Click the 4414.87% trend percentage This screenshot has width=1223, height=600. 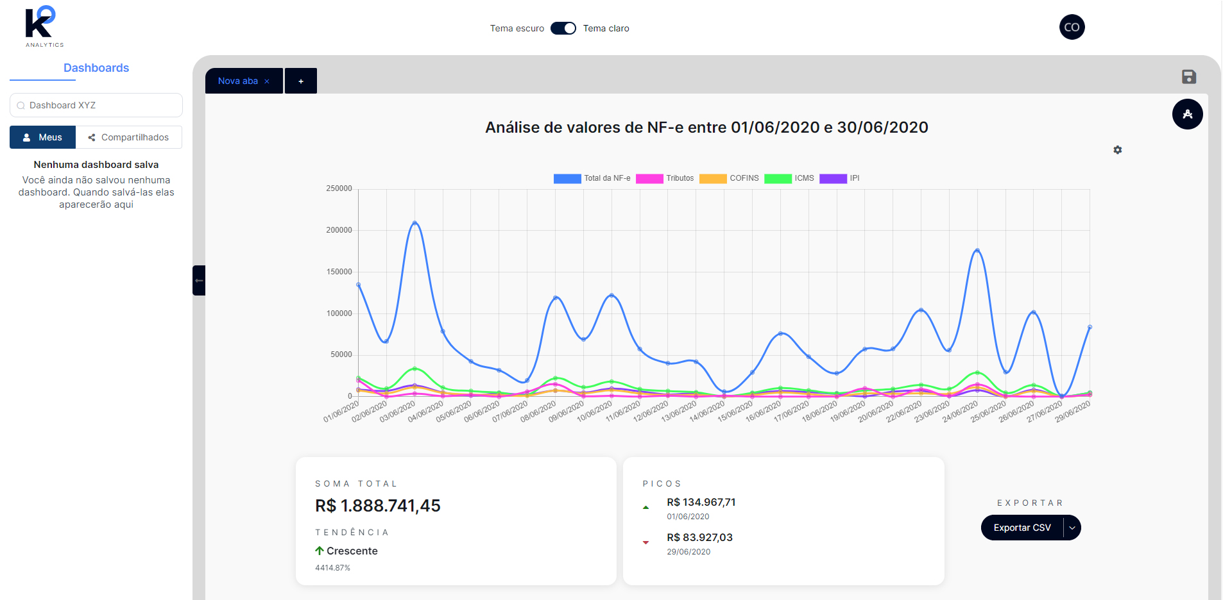(332, 568)
